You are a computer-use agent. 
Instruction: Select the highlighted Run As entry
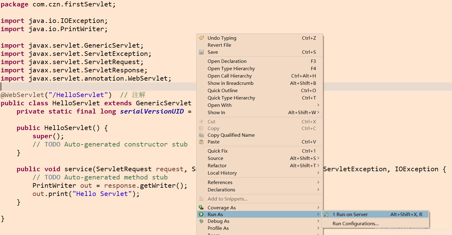[260, 215]
